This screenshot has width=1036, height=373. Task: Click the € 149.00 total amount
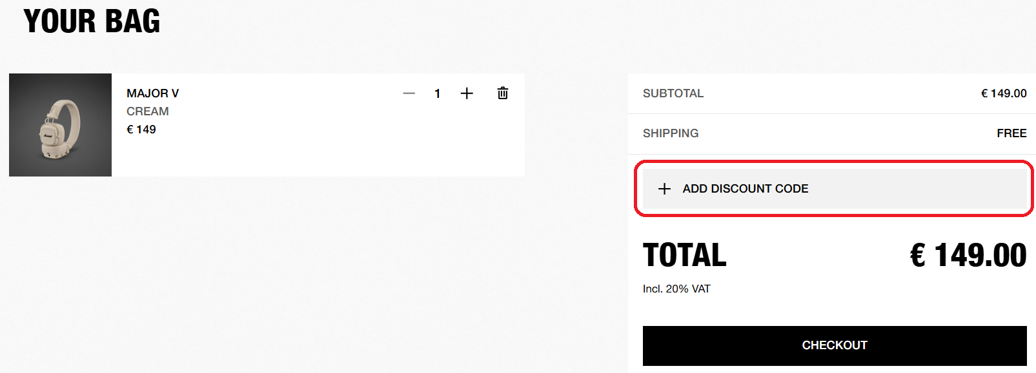(968, 255)
